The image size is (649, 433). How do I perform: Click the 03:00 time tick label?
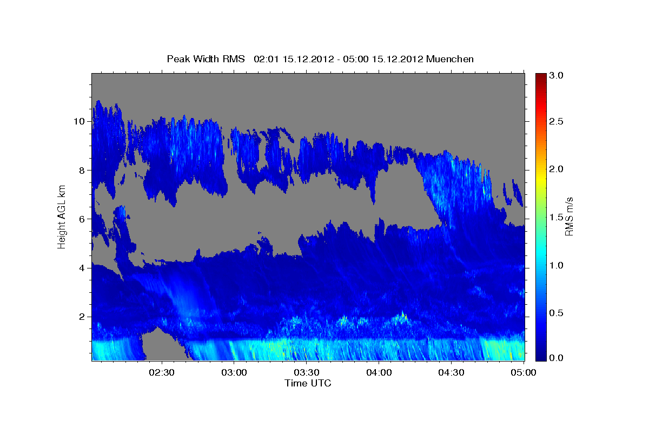click(x=234, y=373)
